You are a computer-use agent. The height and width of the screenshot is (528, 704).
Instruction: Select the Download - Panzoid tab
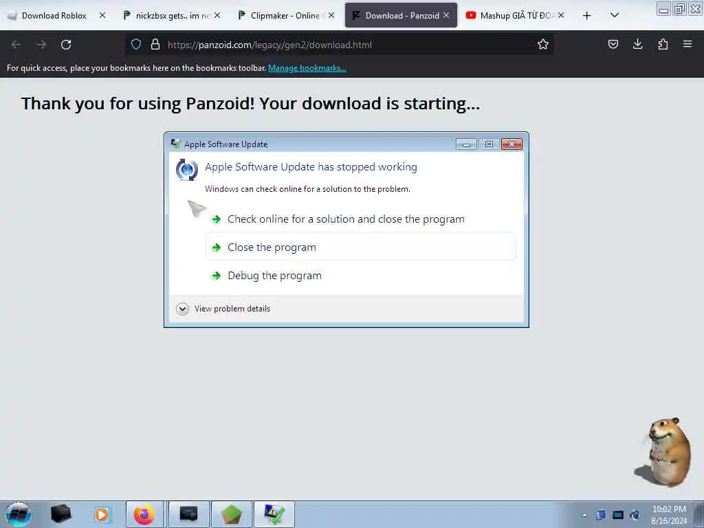tap(401, 15)
